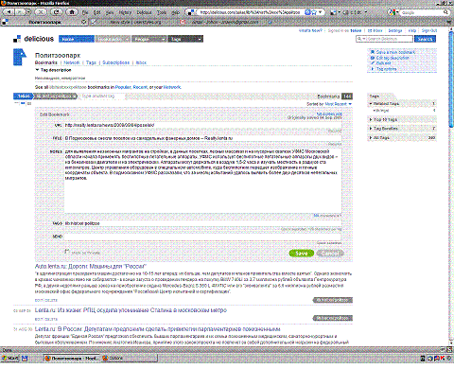Screen dimensions: 454x369
Task: Click the Save a new bookmark icon
Action: [373, 52]
